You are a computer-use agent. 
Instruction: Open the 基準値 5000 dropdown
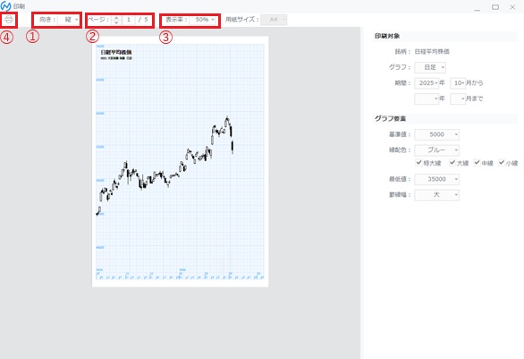[x=436, y=134]
